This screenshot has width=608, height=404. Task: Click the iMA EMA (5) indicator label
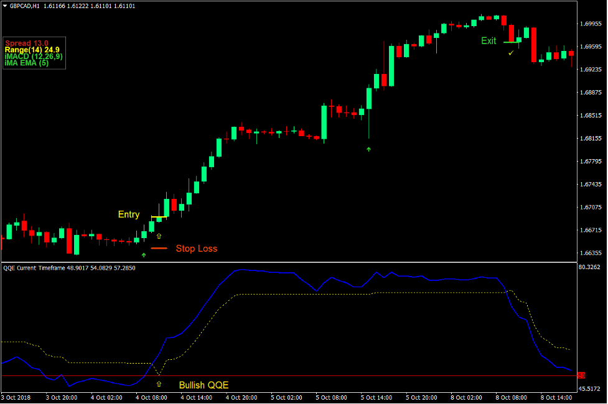point(26,63)
